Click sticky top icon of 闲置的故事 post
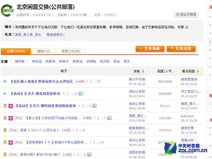This screenshot has width=212, height=159. [x=5, y=106]
